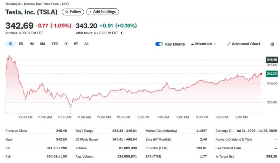Viewport: 280px width, 163px height.
Task: Click the star icon in Follow button
Action: [x=66, y=12]
